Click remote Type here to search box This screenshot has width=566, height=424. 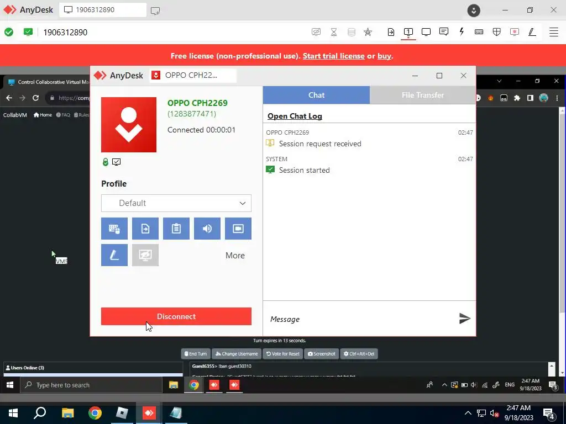click(91, 385)
